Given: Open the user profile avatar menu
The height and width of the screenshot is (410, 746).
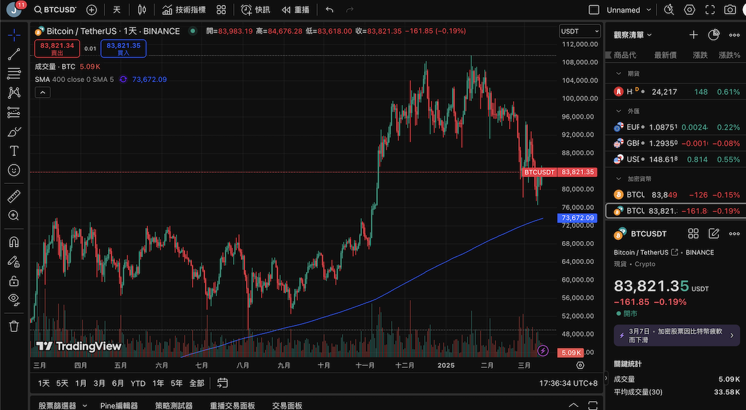Looking at the screenshot, I should pos(14,11).
